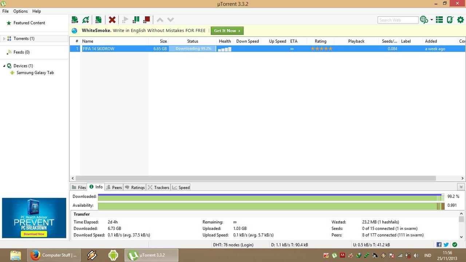Open Preferences via the gear icon
The image size is (466, 262).
[461, 20]
